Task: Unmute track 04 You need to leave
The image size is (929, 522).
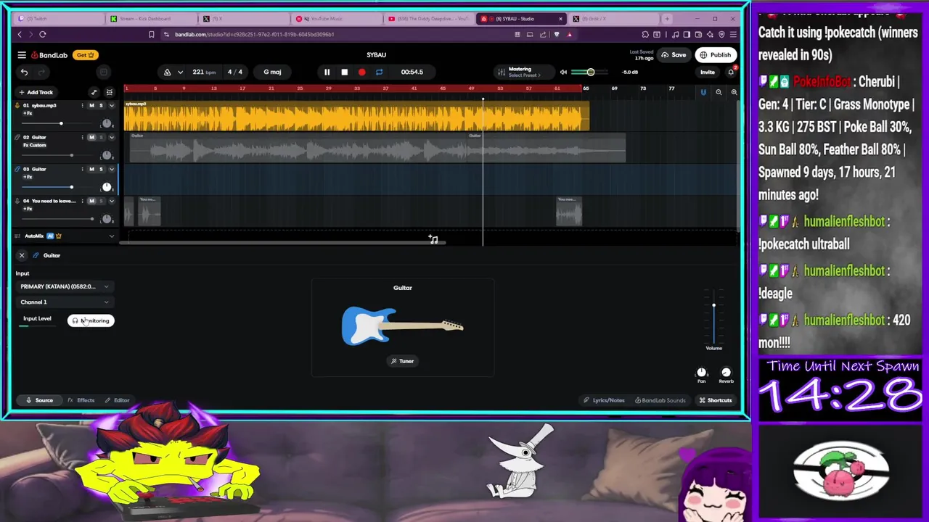Action: 91,201
